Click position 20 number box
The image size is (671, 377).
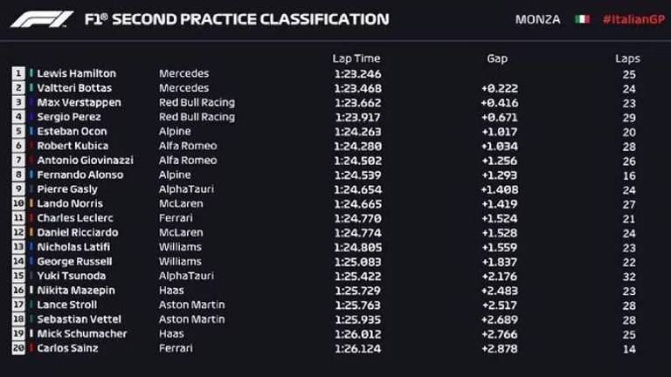18,348
